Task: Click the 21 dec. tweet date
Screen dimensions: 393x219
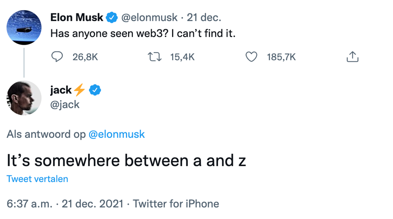Action: [204, 17]
